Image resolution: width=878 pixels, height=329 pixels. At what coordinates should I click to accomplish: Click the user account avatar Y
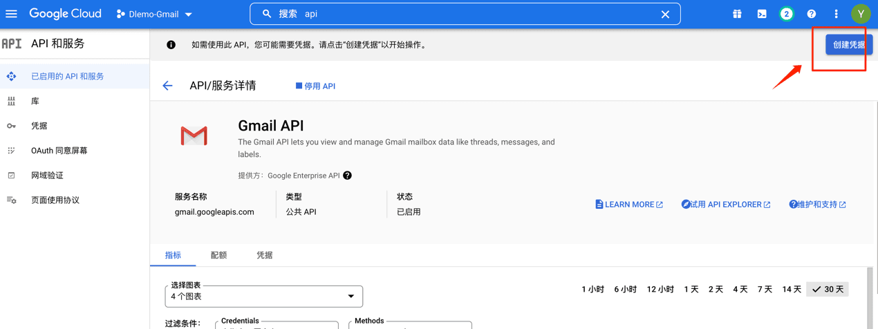(861, 14)
